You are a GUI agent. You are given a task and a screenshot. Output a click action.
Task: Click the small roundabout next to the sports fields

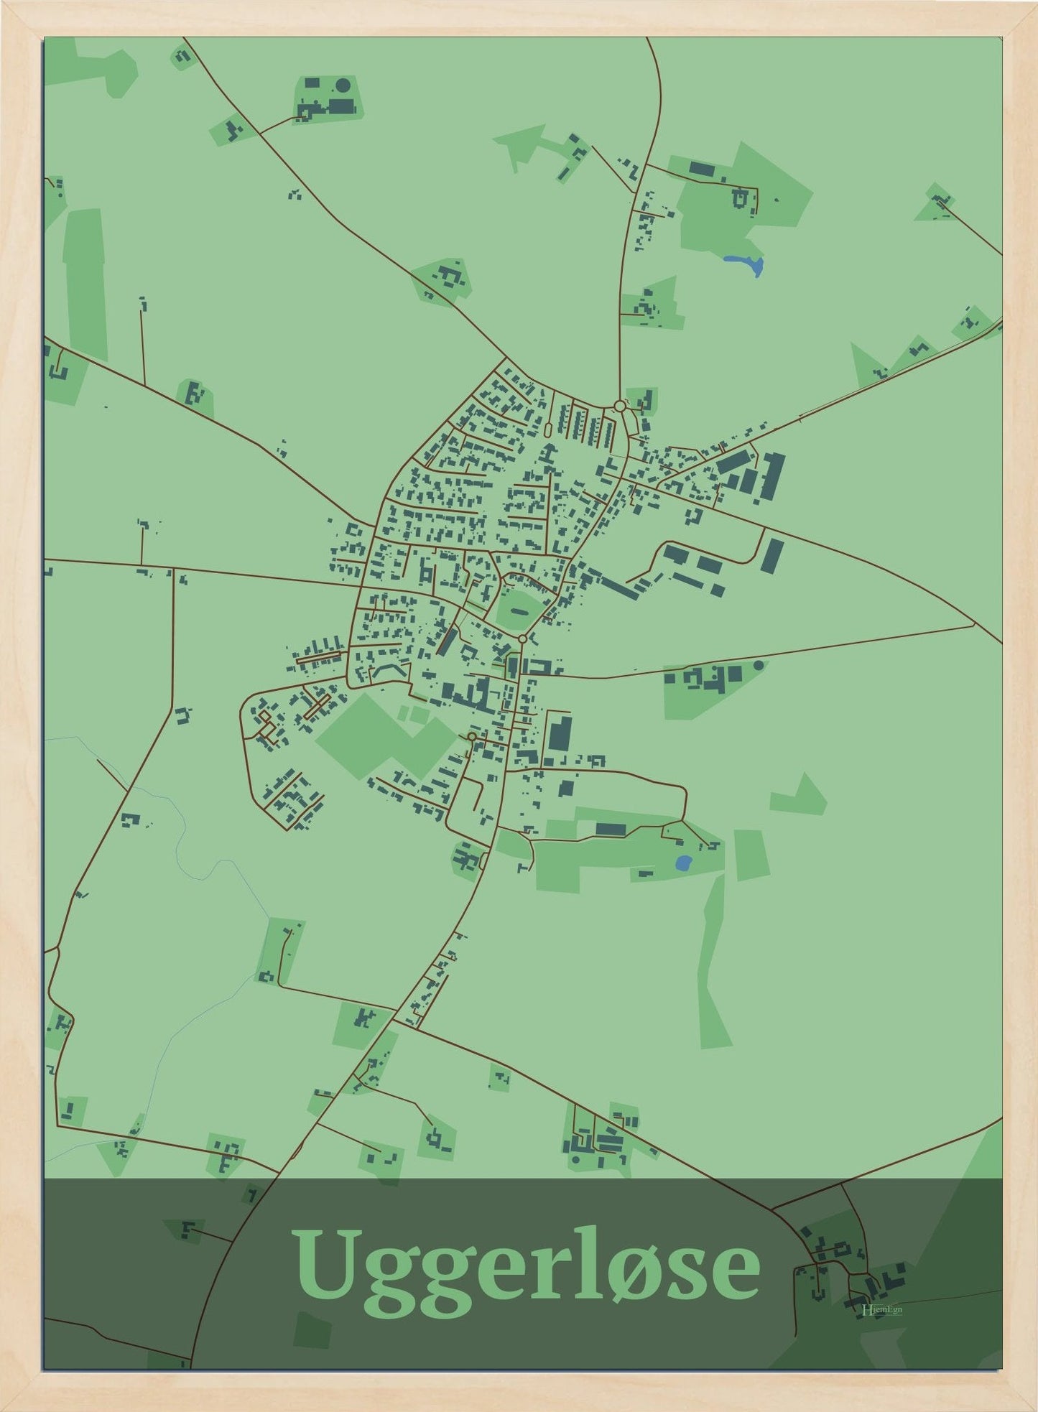click(x=471, y=736)
